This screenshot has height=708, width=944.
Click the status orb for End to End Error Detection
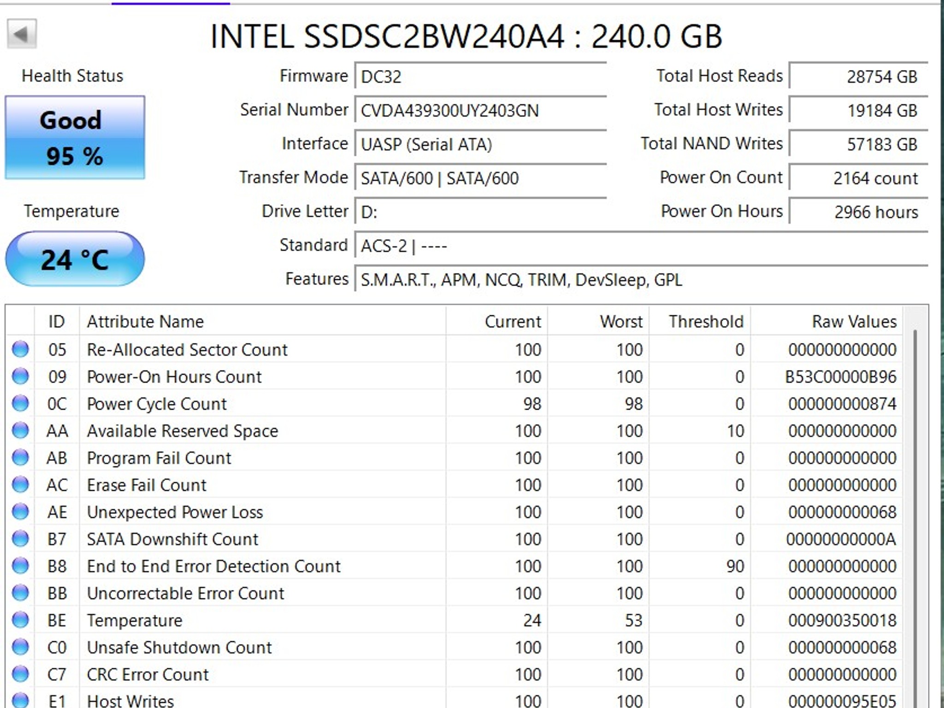20,566
